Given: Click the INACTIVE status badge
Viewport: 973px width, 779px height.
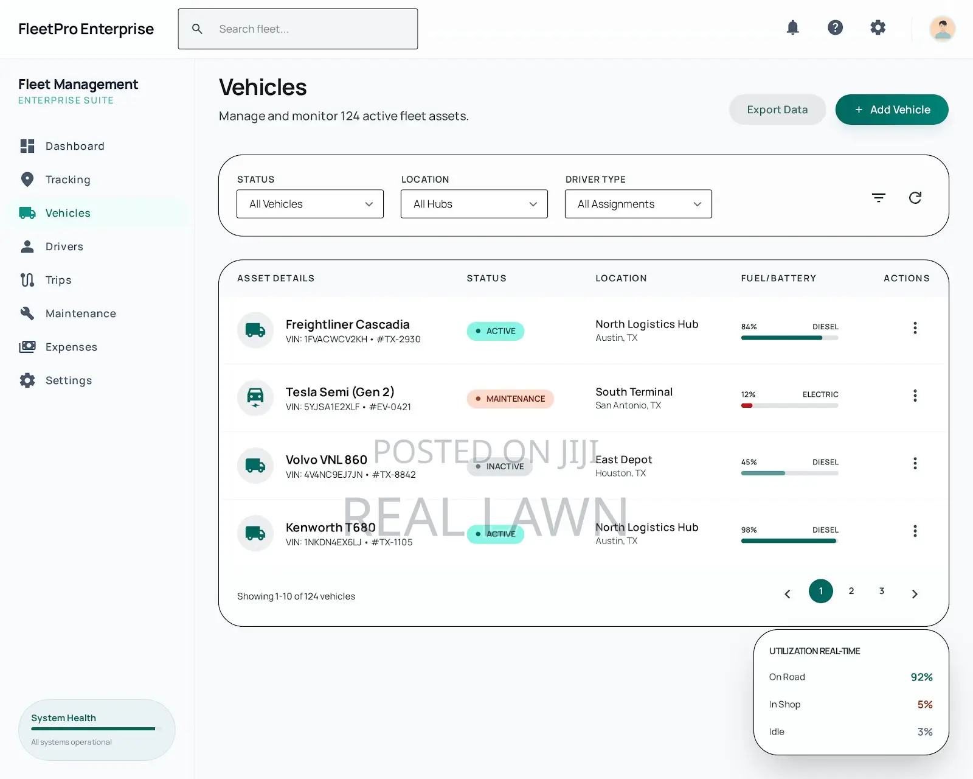Looking at the screenshot, I should click(x=500, y=466).
